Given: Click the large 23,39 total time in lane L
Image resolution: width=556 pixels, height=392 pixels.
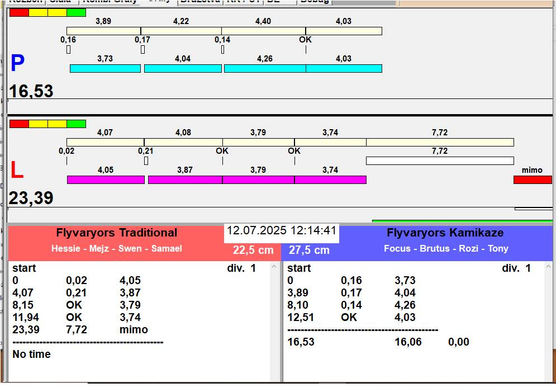Looking at the screenshot, I should click(x=31, y=197).
